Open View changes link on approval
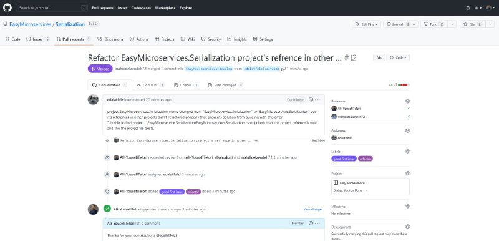The width and height of the screenshot is (499, 241). (x=313, y=209)
